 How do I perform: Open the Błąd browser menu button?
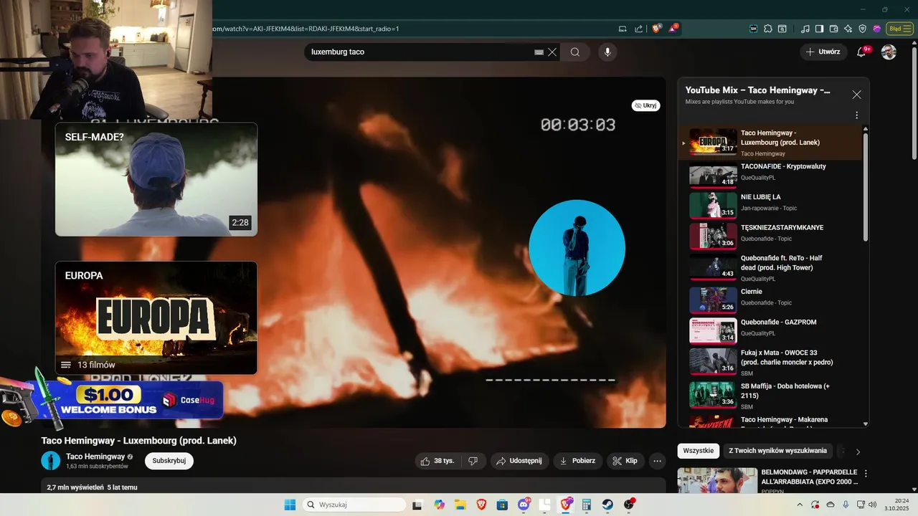click(899, 29)
